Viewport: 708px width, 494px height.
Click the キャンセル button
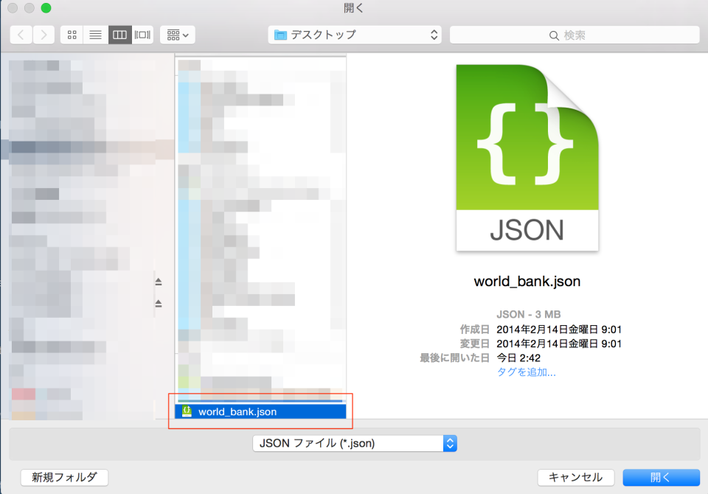coord(575,477)
